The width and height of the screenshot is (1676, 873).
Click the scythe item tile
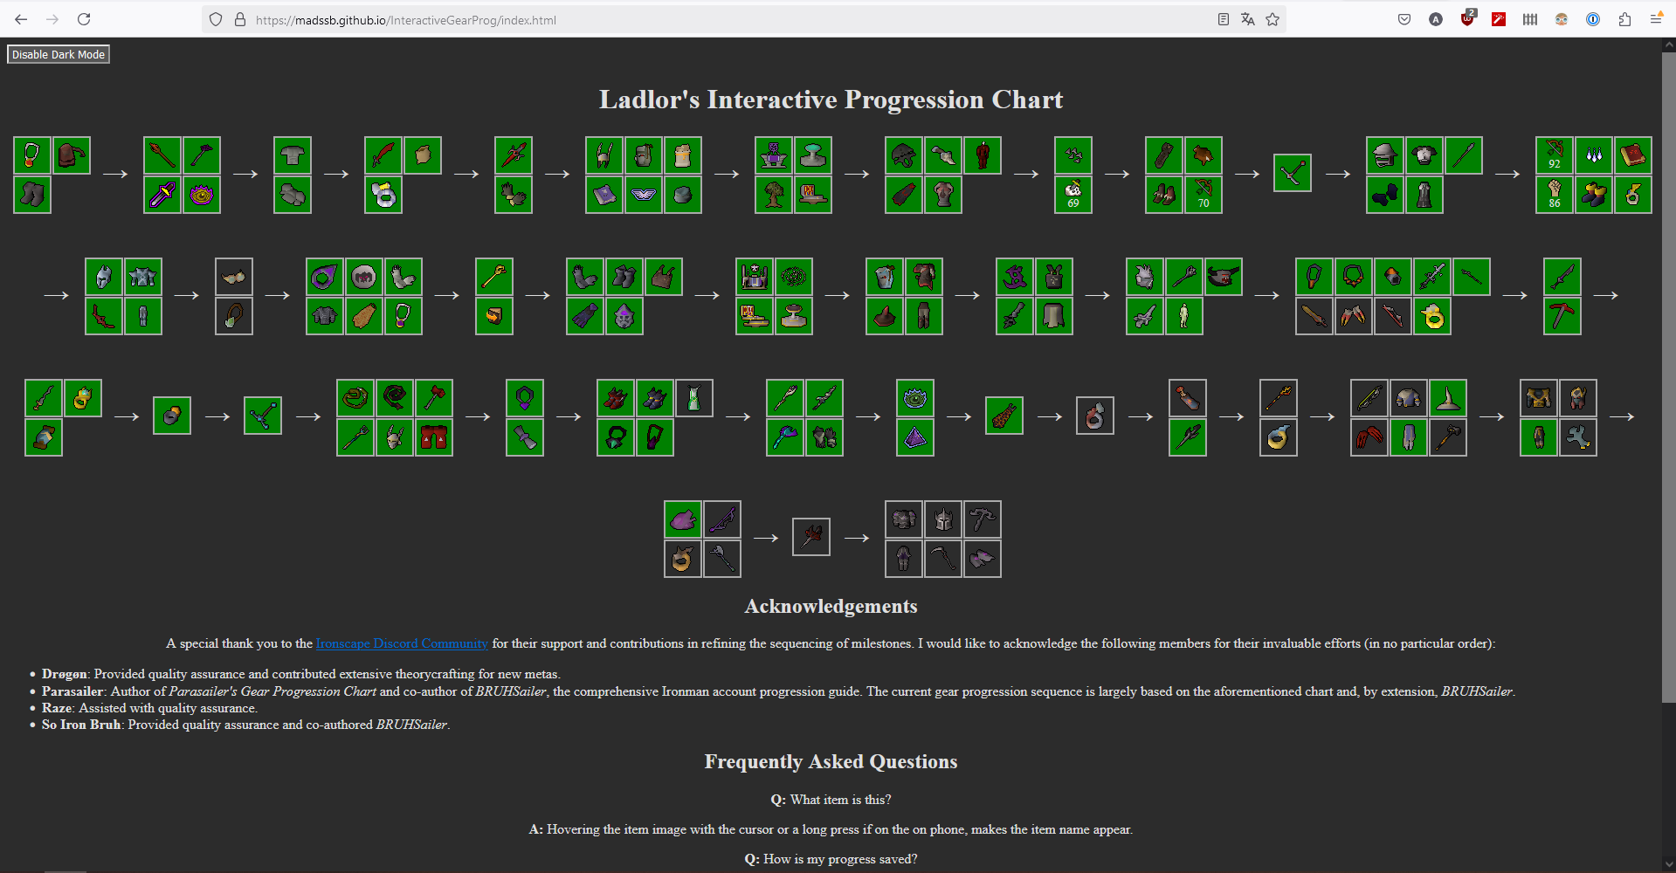tap(942, 559)
